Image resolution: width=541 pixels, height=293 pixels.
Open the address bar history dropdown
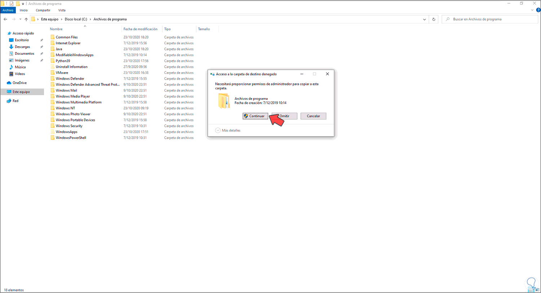coord(424,19)
